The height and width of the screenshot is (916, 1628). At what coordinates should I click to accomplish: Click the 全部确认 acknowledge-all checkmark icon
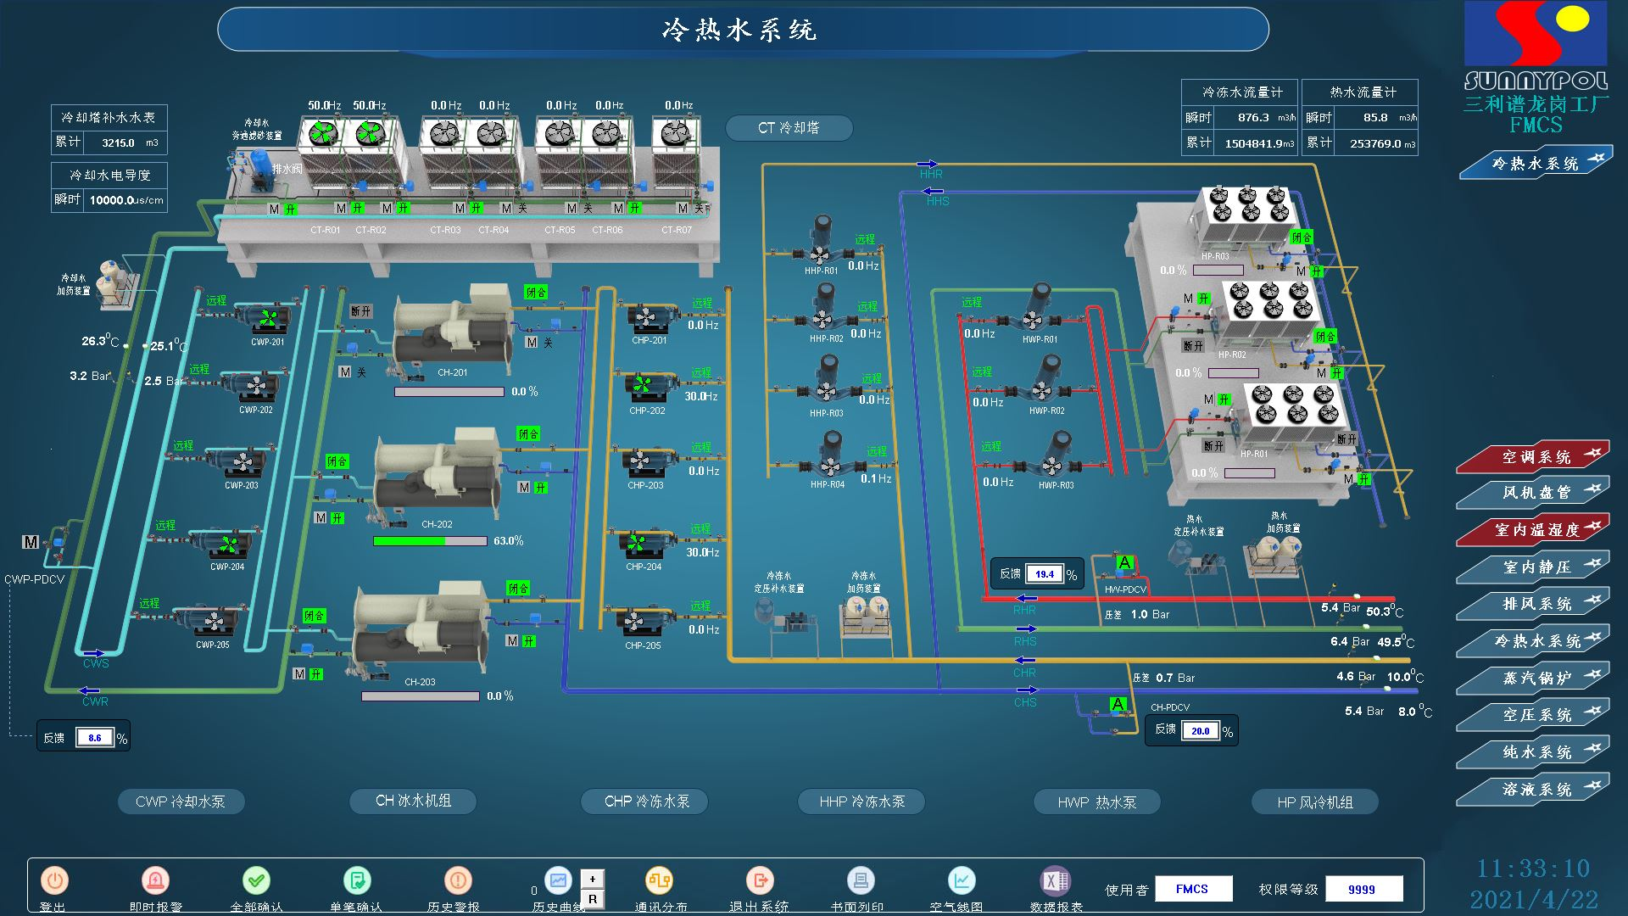click(256, 881)
